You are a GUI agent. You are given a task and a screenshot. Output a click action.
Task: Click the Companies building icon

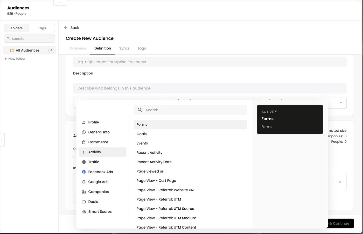coord(84,192)
